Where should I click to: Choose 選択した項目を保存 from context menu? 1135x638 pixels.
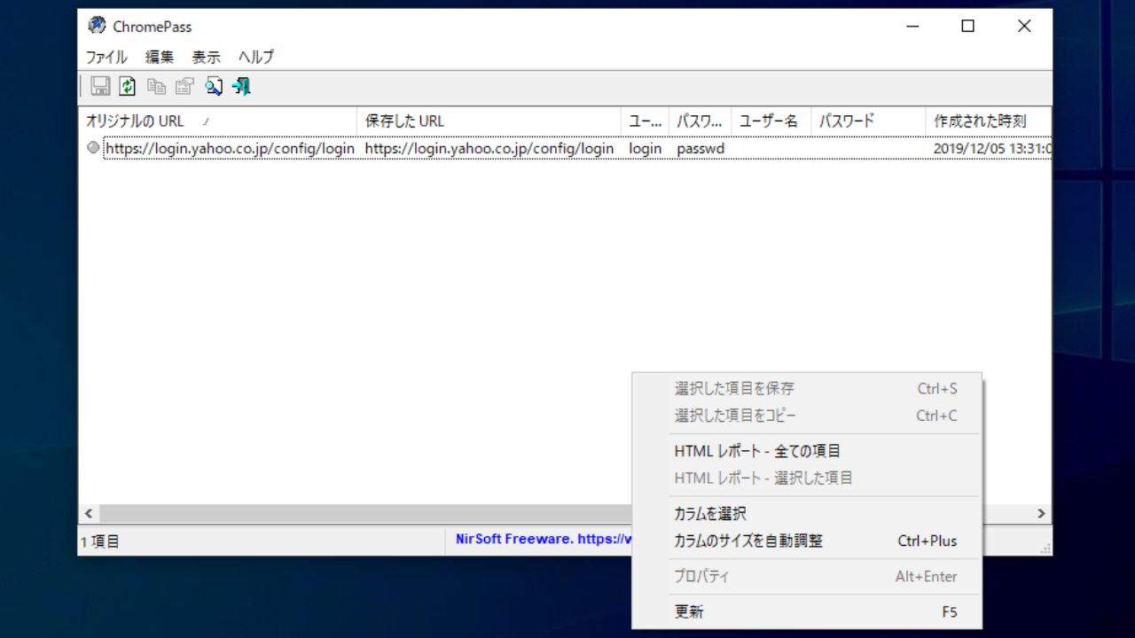click(807, 388)
